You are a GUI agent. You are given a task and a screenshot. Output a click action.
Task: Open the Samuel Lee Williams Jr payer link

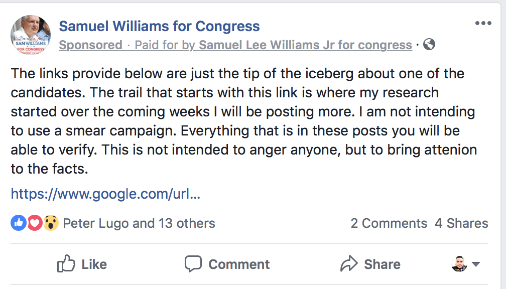305,45
